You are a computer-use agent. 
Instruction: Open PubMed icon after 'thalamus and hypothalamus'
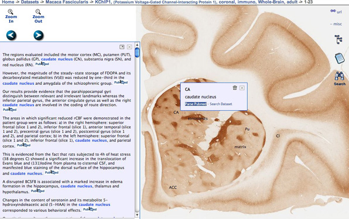37,191
